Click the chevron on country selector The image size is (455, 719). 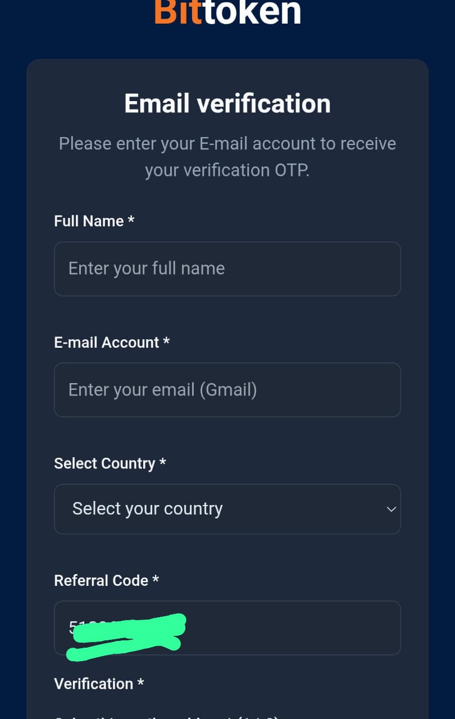click(x=391, y=509)
